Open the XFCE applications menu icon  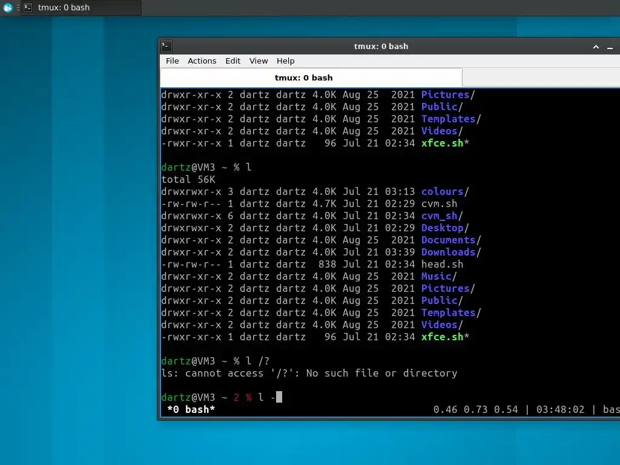point(7,7)
